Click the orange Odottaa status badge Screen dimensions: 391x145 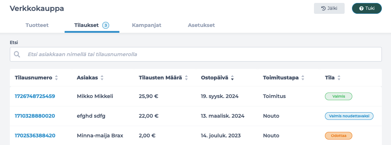tap(339, 136)
